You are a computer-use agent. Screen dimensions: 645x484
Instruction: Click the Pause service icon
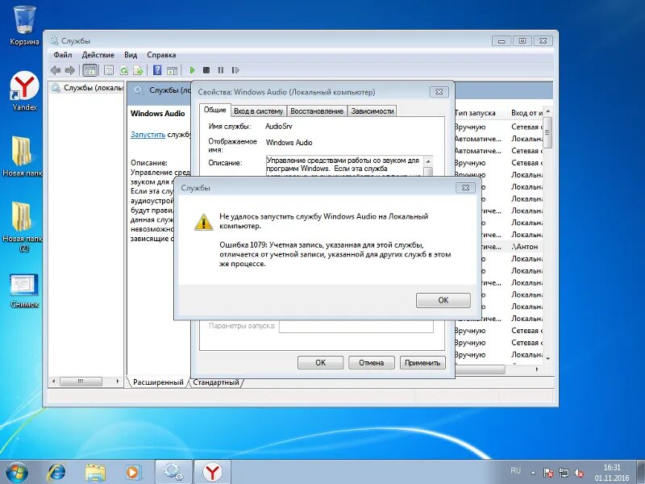click(221, 70)
